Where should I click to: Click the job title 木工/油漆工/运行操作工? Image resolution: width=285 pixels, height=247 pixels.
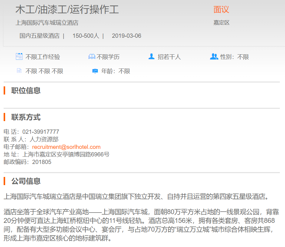tap(67, 10)
